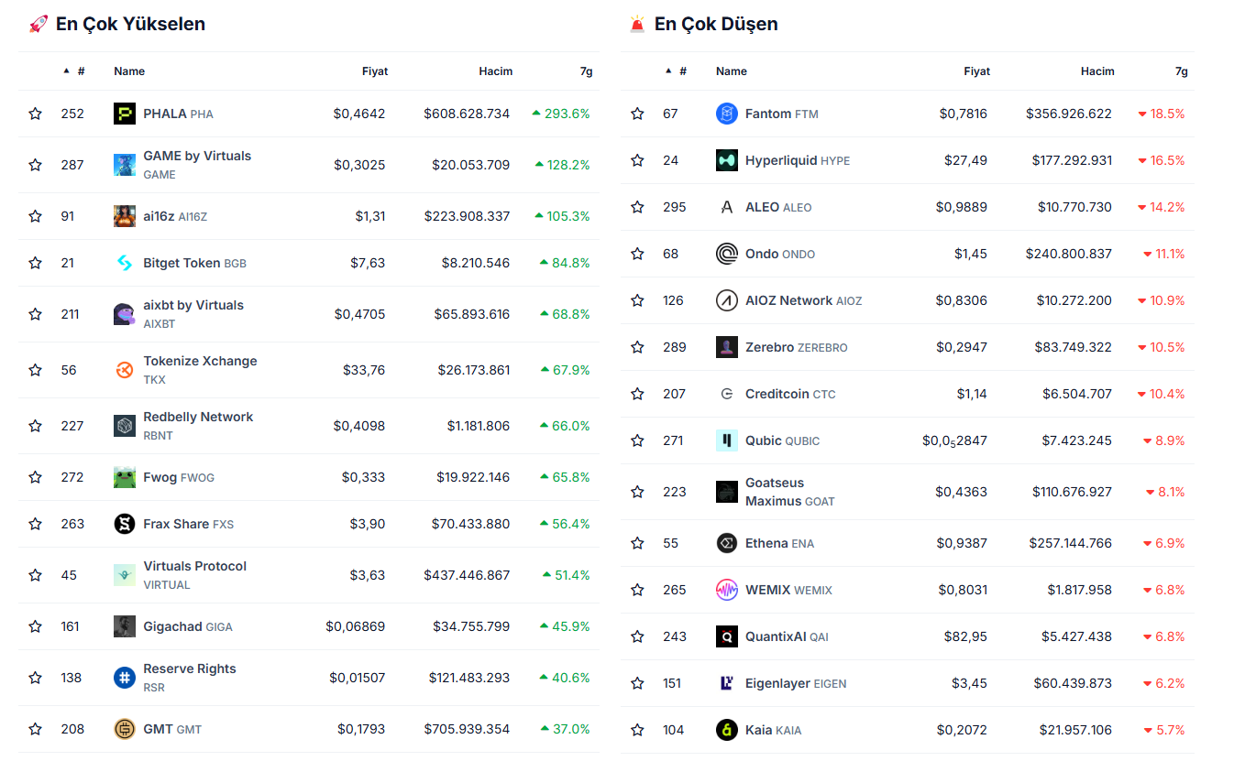
Task: Sort gainers table by 7g column
Action: (x=586, y=71)
